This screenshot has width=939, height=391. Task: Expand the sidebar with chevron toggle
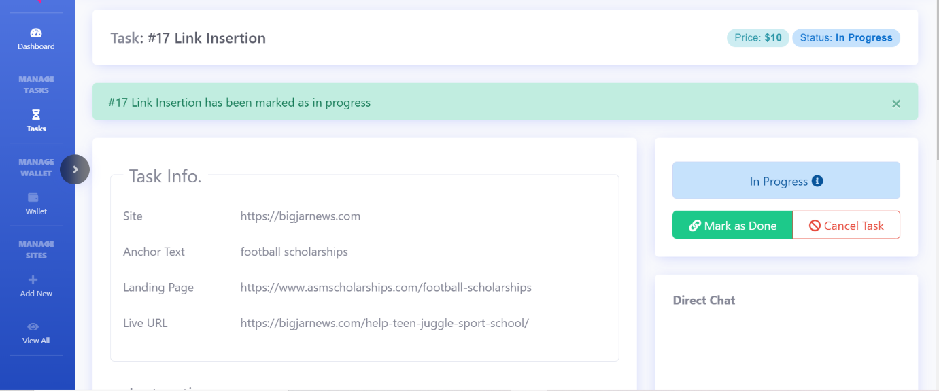point(75,169)
